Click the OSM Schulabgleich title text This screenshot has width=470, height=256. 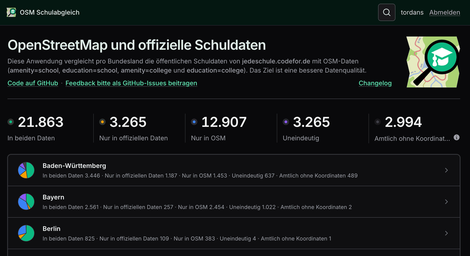[49, 12]
